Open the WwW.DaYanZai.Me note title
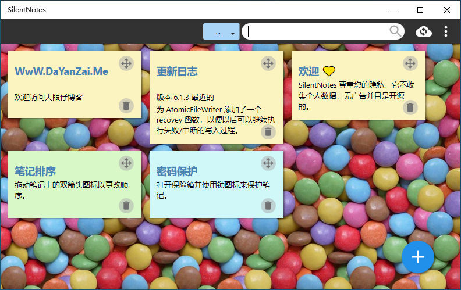 62,71
